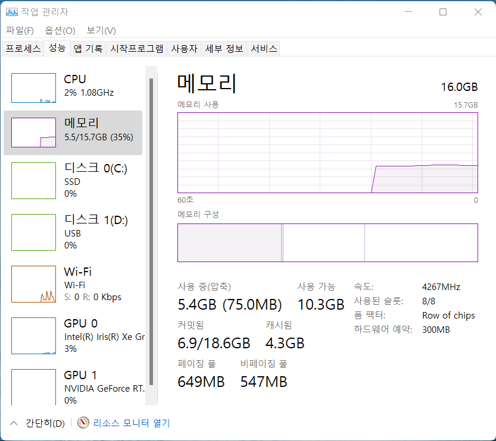Open the 서비스 tab
This screenshot has width=496, height=441.
(264, 49)
